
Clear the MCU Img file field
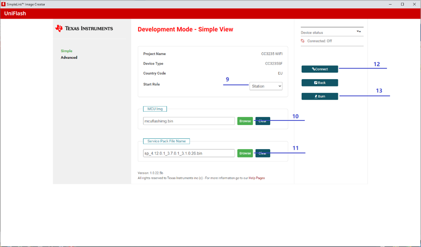263,121
